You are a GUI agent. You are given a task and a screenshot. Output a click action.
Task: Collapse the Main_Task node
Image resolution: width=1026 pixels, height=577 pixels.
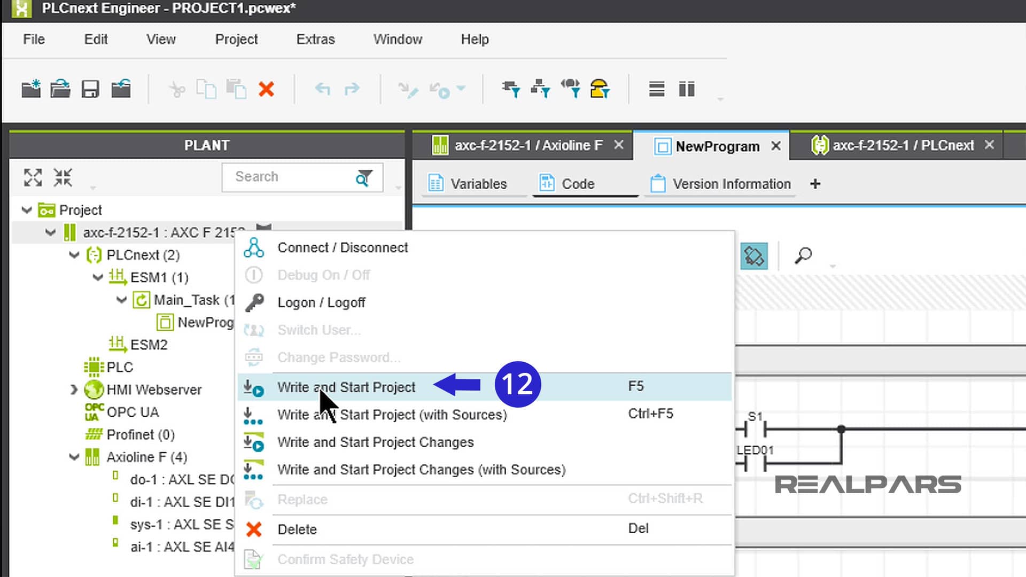click(x=121, y=300)
